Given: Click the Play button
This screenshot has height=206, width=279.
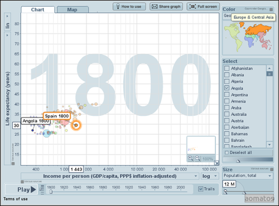Looking at the screenshot, I should 22,189.
